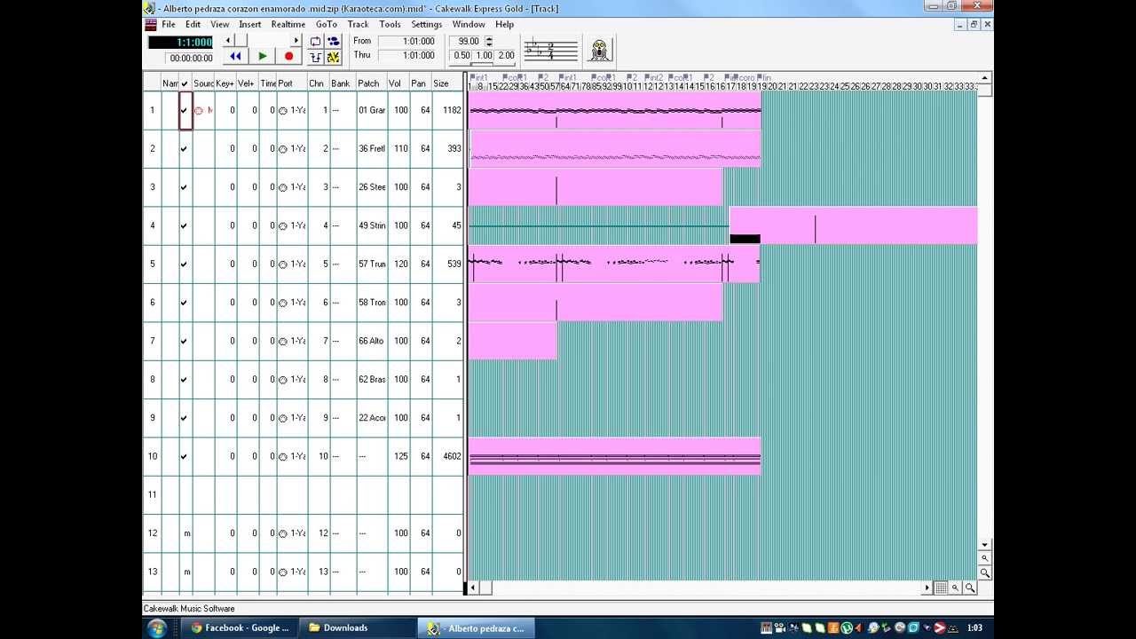Click the yellow metronome settings icon
Viewport: 1136px width, 639px height.
click(333, 57)
